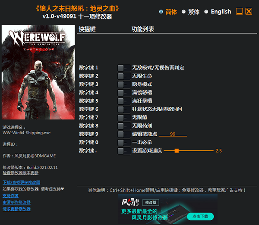The image size is (259, 225).
Task: Toggle 编辑技能点 switch
Action: 124,134
